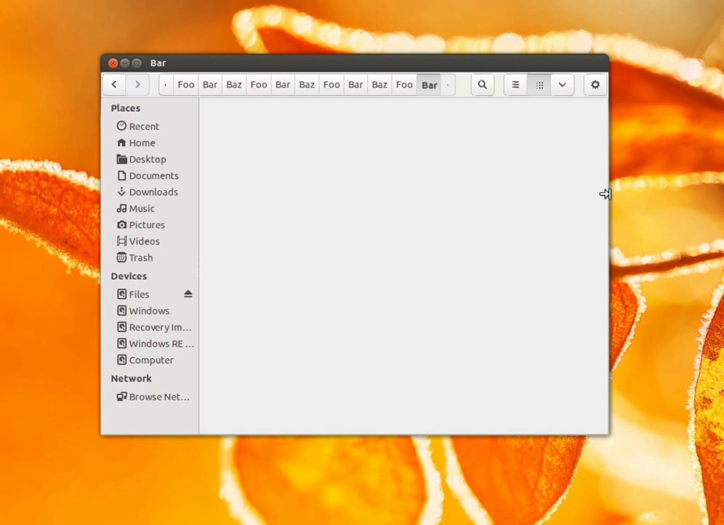The image size is (724, 525).
Task: Eject the Files device
Action: coord(188,294)
